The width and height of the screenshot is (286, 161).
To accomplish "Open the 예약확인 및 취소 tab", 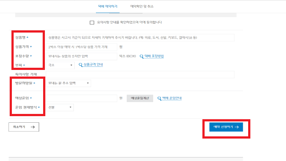I will [142, 7].
